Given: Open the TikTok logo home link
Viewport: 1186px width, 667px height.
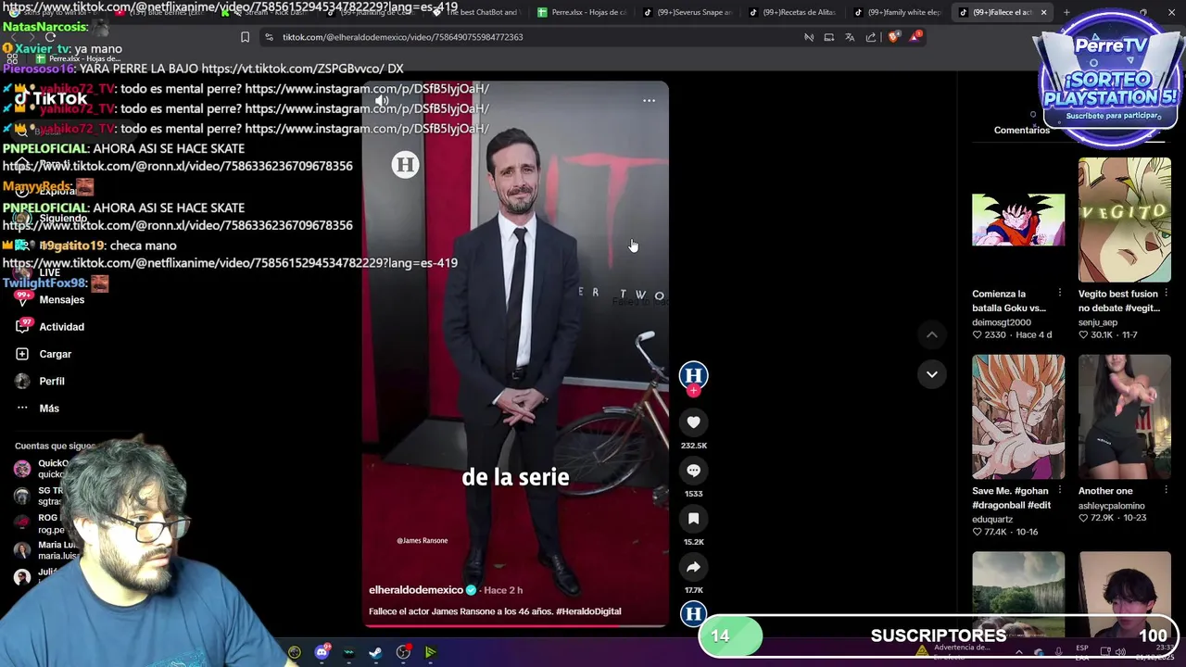Looking at the screenshot, I should click(x=51, y=98).
